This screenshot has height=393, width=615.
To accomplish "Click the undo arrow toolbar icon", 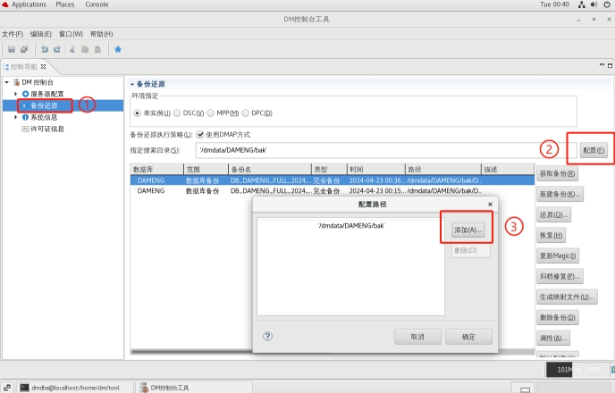I will (44, 49).
